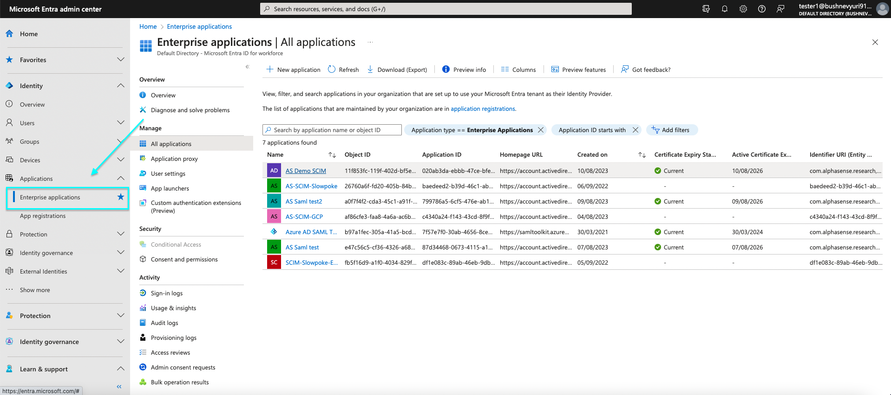Open notifications bell icon
891x395 pixels.
(x=725, y=9)
